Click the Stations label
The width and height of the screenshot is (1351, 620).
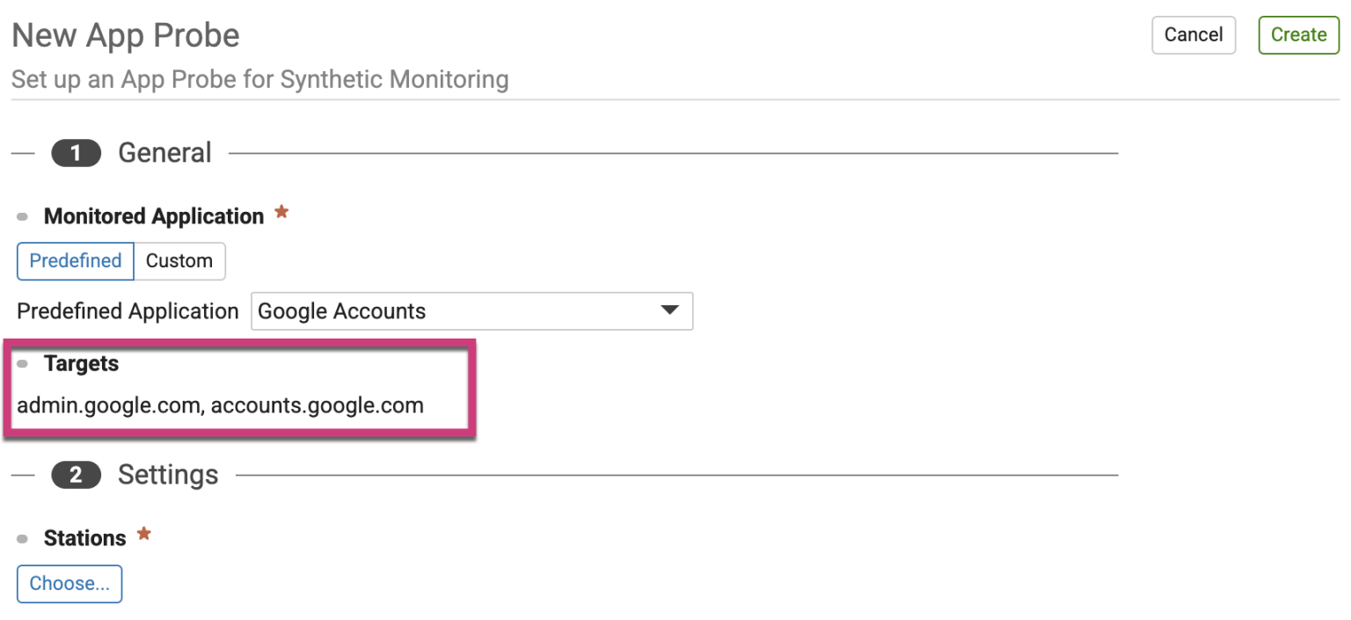[x=84, y=537]
